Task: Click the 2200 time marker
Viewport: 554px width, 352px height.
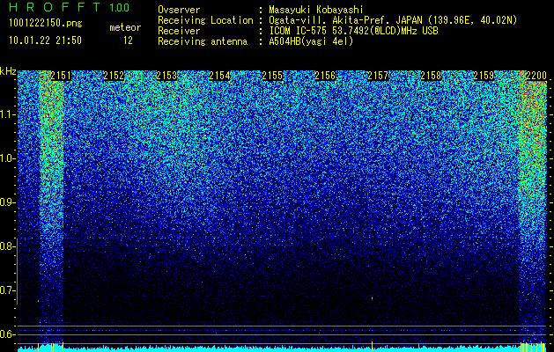Action: 536,76
